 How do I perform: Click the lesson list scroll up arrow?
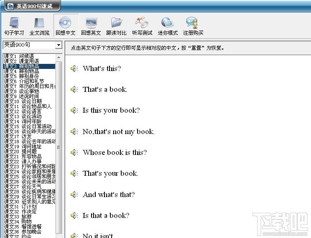pyautogui.click(x=59, y=58)
